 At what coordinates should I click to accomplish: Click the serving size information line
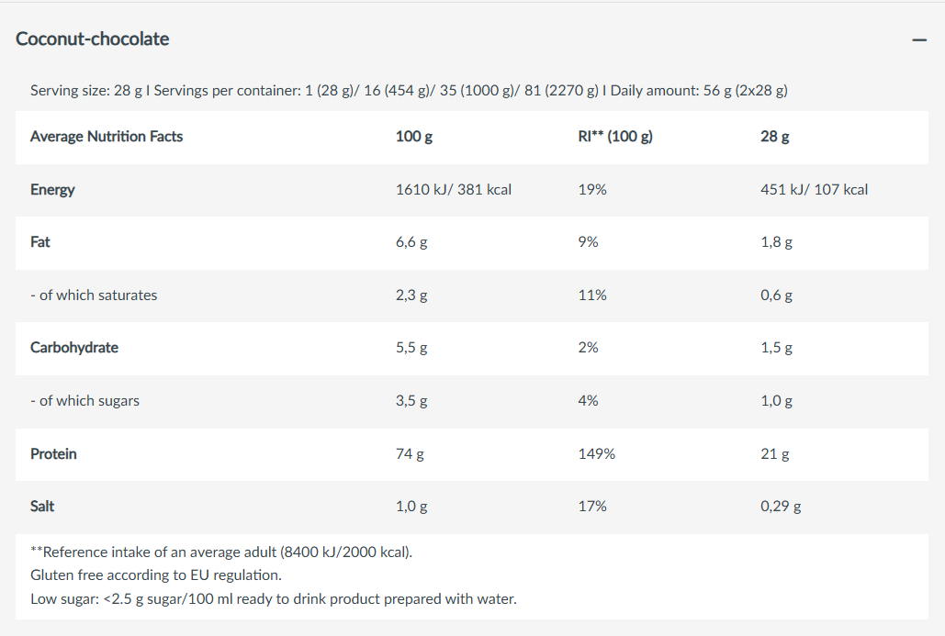(x=409, y=90)
